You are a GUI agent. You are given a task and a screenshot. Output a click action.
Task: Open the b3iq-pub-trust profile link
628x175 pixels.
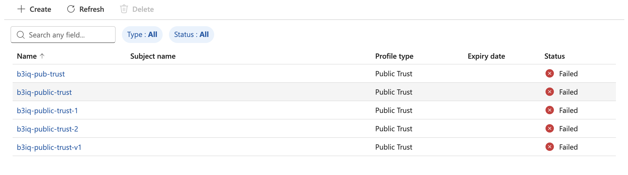(x=41, y=74)
